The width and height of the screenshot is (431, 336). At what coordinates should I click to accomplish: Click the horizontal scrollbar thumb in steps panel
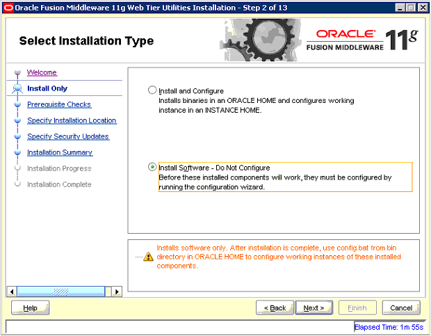tap(60, 291)
